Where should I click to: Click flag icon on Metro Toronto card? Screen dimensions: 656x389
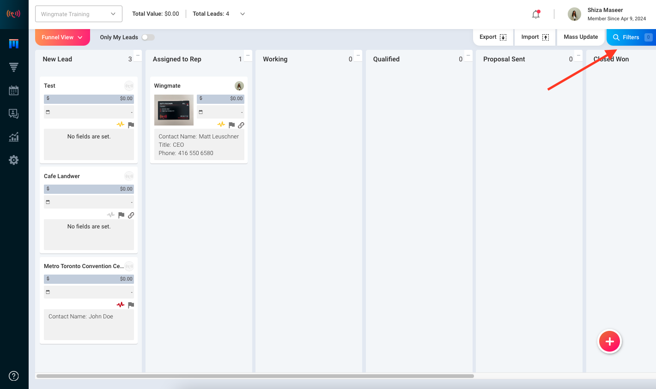point(131,305)
